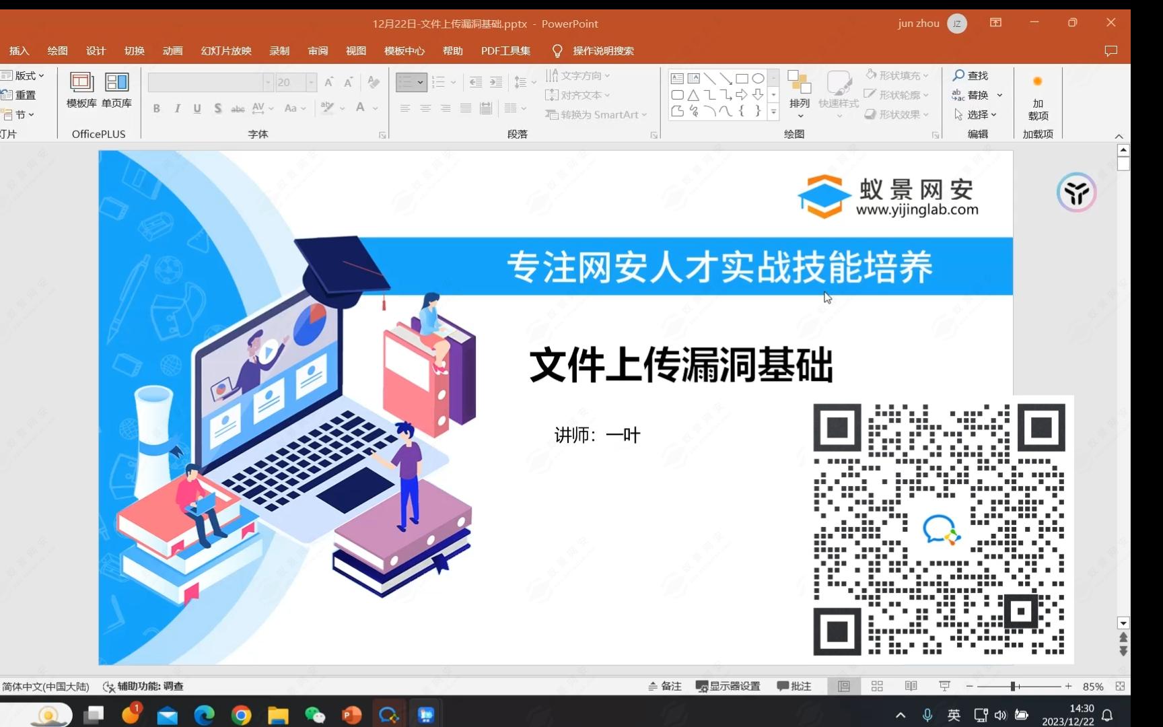Open the 审阅 ribbon tab
This screenshot has height=727, width=1163.
[x=318, y=50]
